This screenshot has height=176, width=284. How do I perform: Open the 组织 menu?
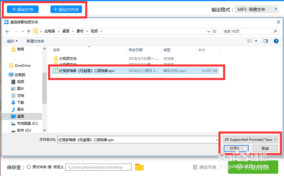[x=12, y=41]
